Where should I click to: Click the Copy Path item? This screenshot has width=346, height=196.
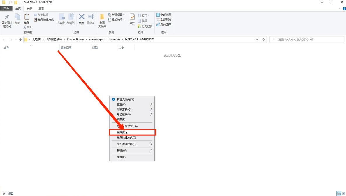41,15
